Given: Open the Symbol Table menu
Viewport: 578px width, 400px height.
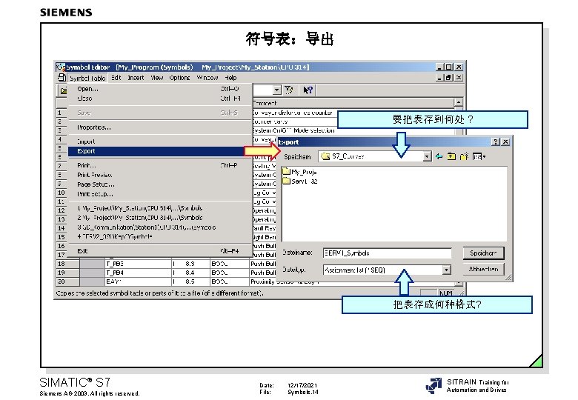Looking at the screenshot, I should point(87,78).
